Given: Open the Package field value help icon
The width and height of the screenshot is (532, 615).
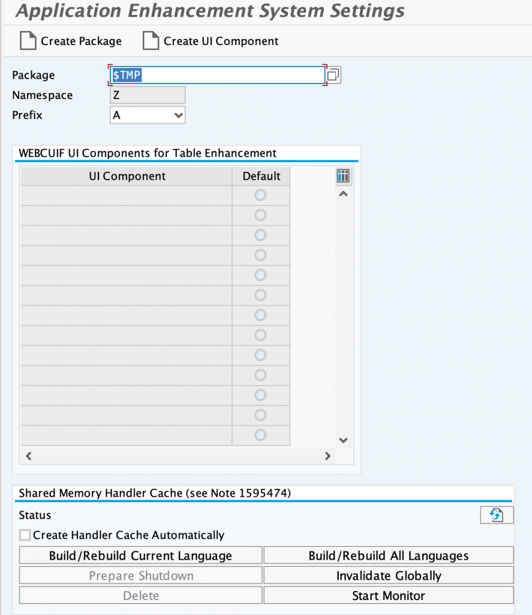Looking at the screenshot, I should click(x=333, y=75).
